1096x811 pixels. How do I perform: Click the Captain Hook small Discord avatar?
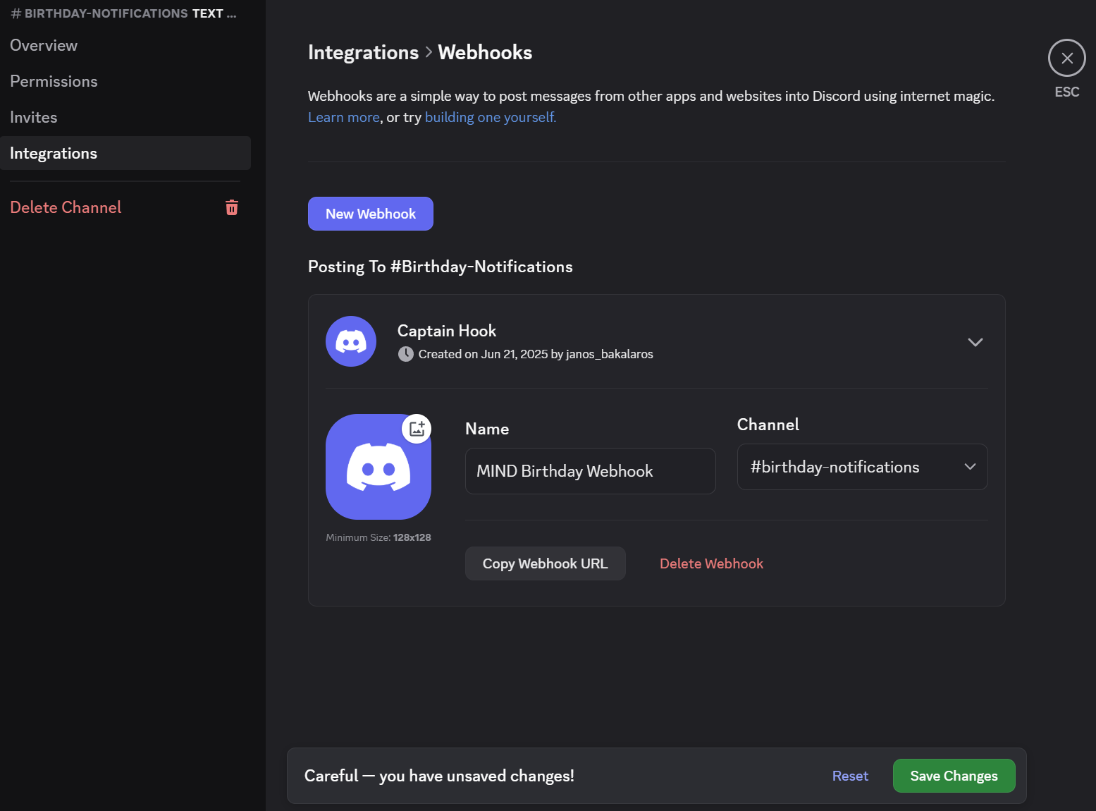[351, 341]
